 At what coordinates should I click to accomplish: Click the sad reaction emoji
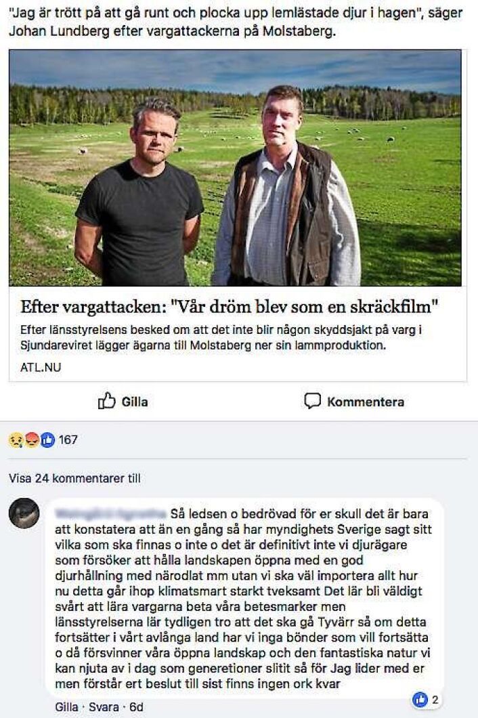pos(16,440)
